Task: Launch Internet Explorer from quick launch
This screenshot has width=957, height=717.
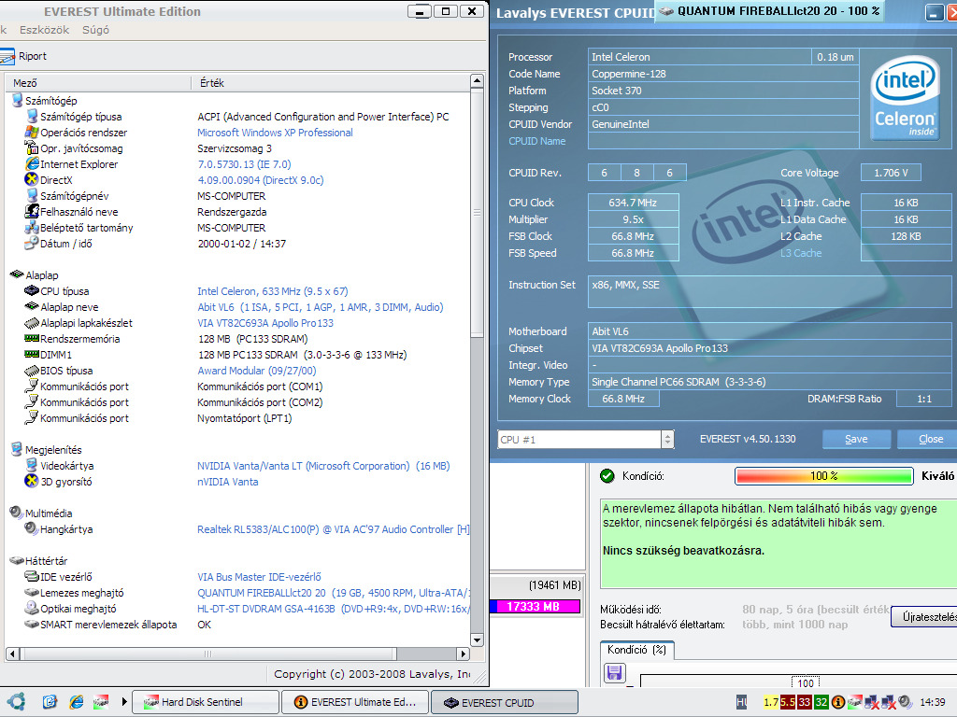Action: (76, 702)
